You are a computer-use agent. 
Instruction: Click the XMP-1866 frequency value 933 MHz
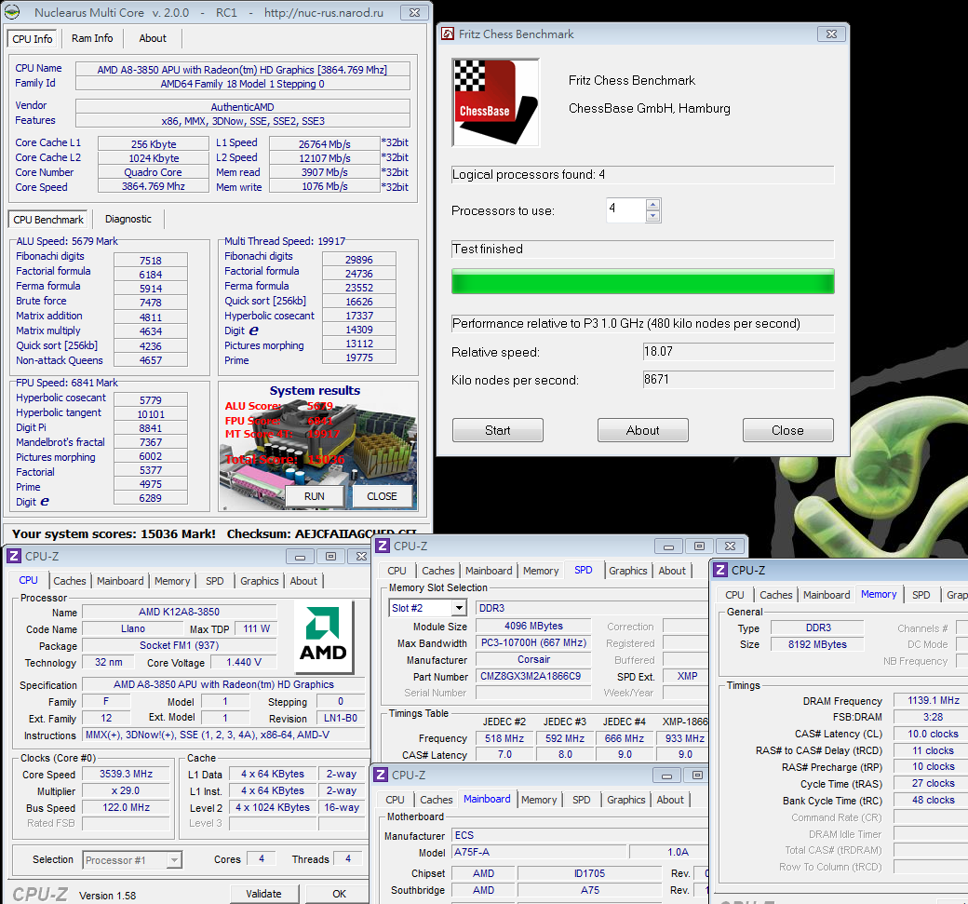(684, 738)
